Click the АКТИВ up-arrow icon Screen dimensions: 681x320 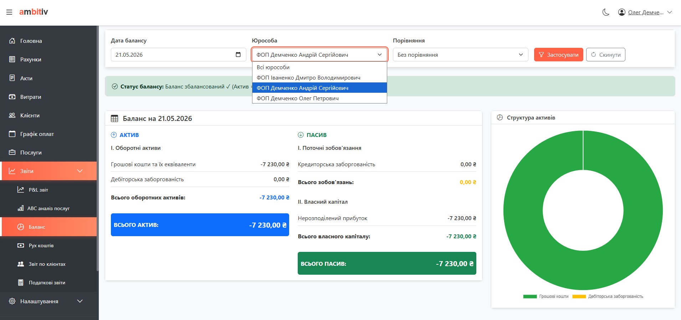click(x=114, y=135)
